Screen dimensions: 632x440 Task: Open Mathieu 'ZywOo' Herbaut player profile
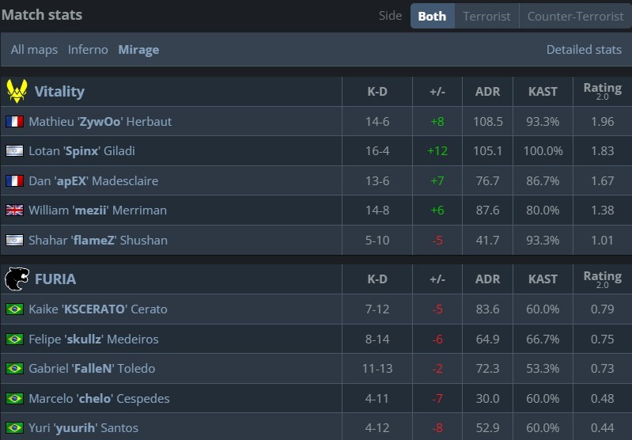click(100, 122)
